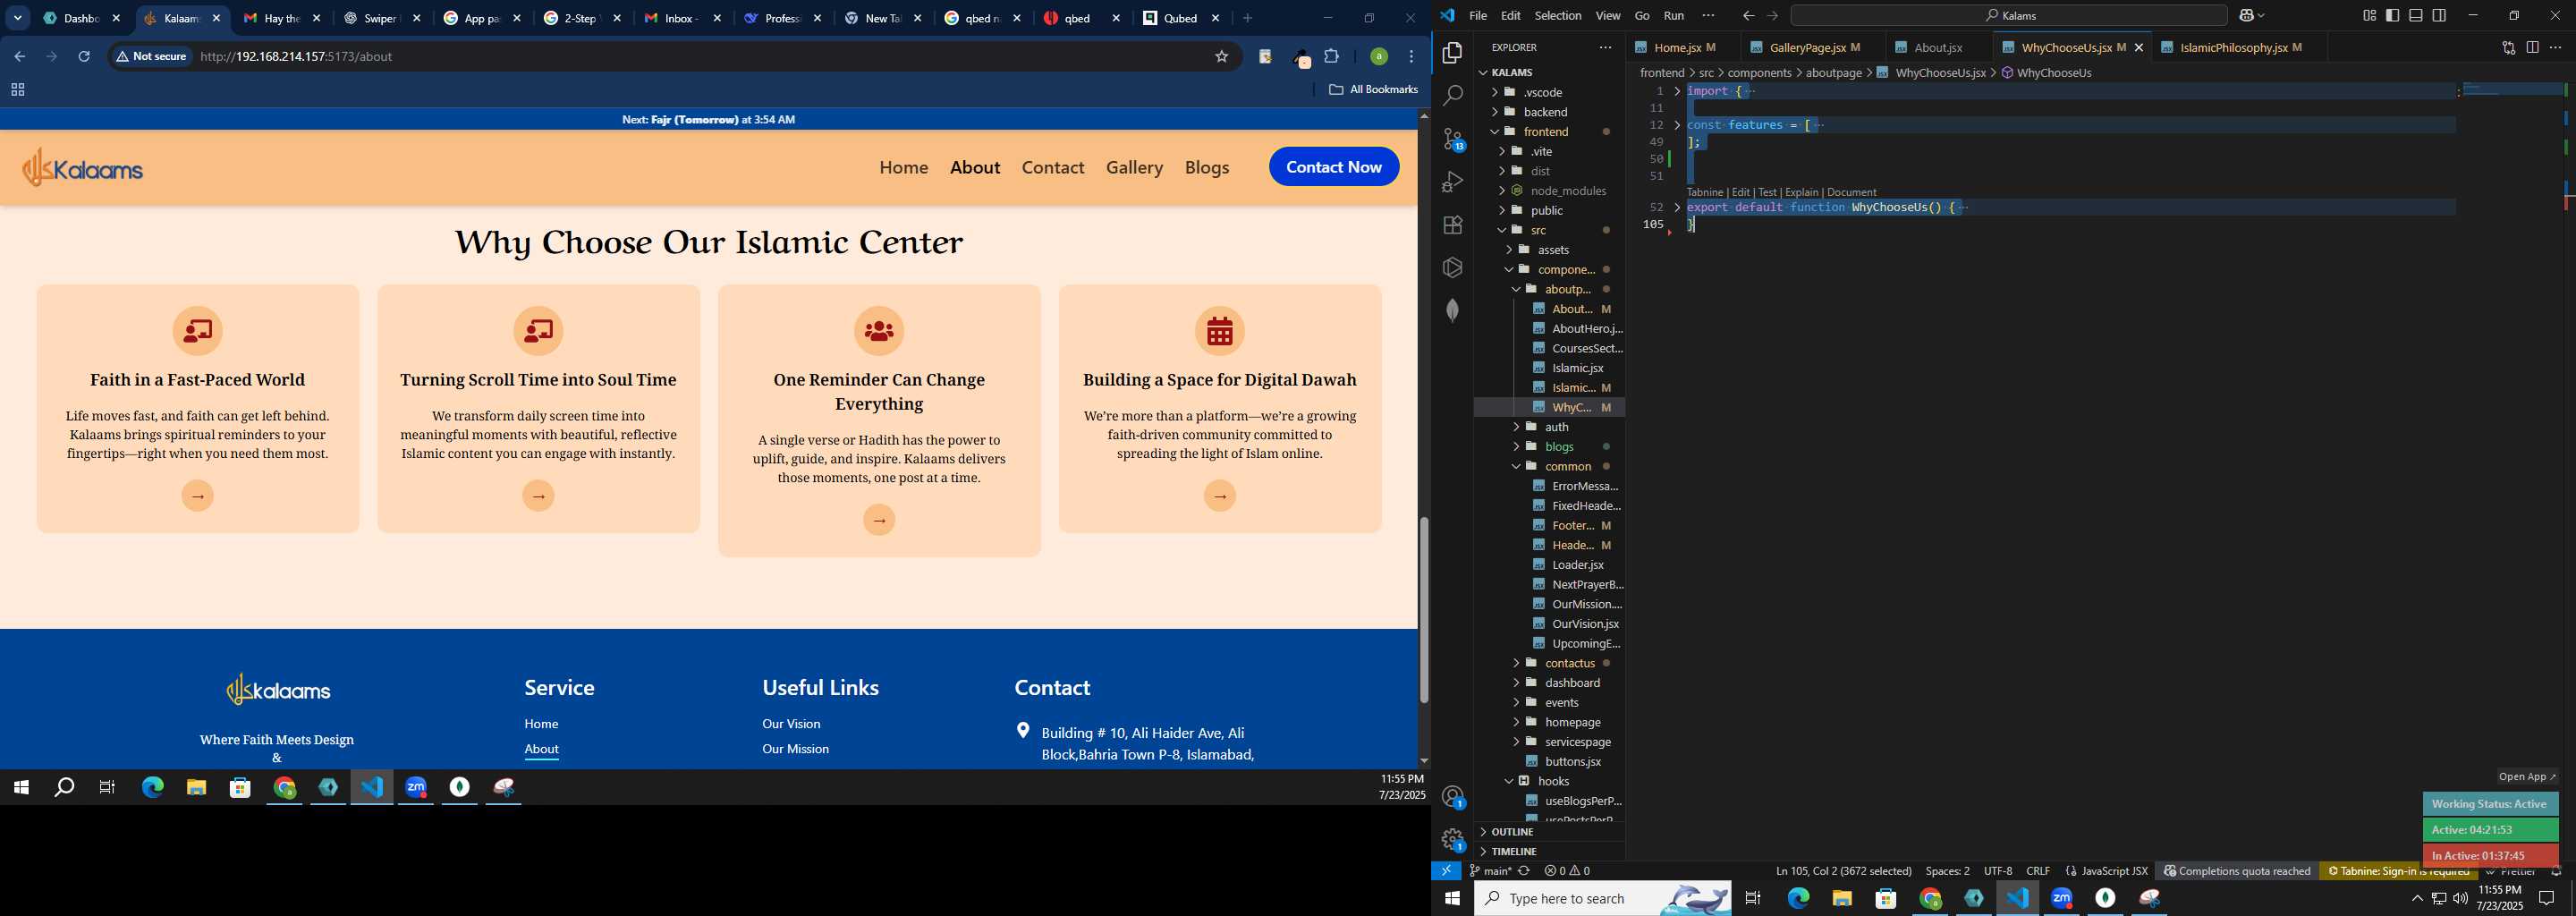Expand the OUTLINE section
Viewport: 2576px width, 916px height.
click(x=1548, y=832)
